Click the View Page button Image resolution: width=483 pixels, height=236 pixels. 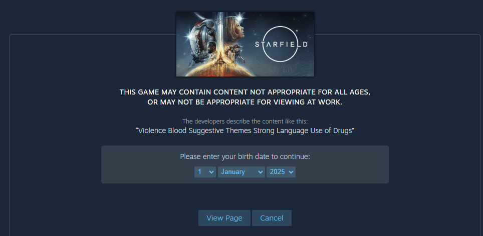click(224, 218)
